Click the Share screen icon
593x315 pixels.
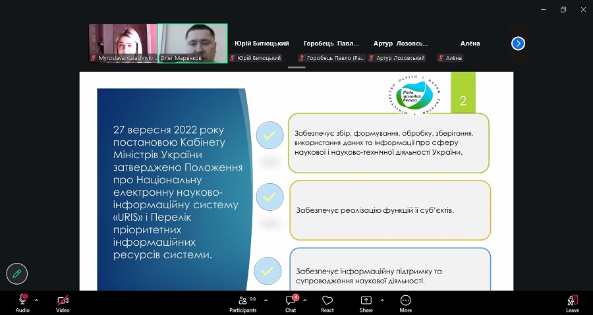pyautogui.click(x=366, y=302)
